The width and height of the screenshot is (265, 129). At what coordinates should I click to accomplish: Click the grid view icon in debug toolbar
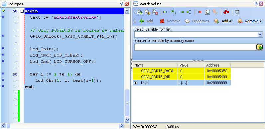pyautogui.click(x=237, y=12)
